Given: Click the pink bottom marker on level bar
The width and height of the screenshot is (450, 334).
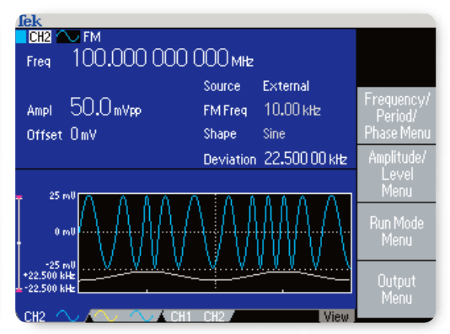Looking at the screenshot, I should pos(19,290).
